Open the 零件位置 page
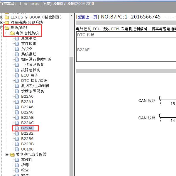 coord(29,43)
